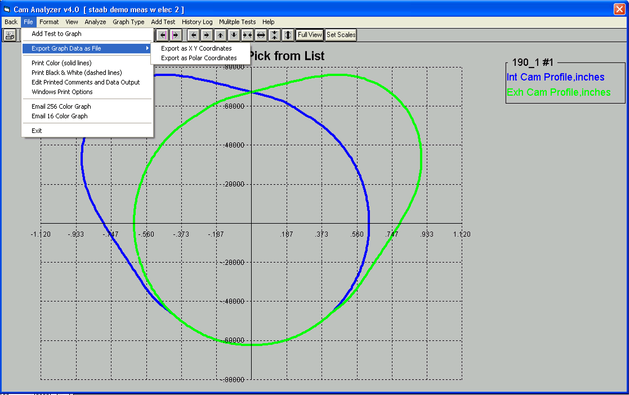Click the move cursor right toolbar icon
The width and height of the screenshot is (629, 395).
[176, 35]
